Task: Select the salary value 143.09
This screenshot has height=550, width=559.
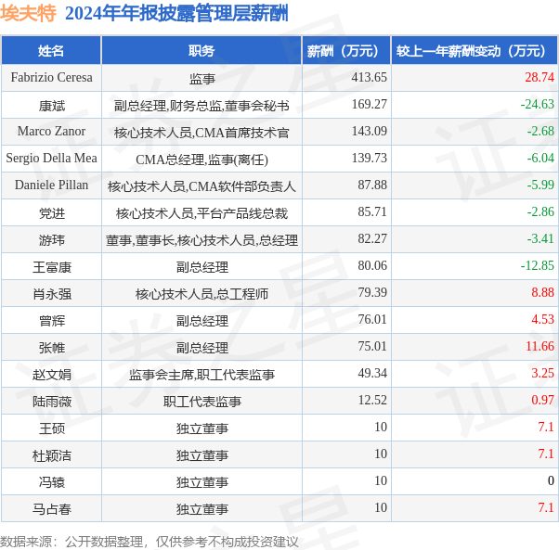Action: click(x=370, y=131)
